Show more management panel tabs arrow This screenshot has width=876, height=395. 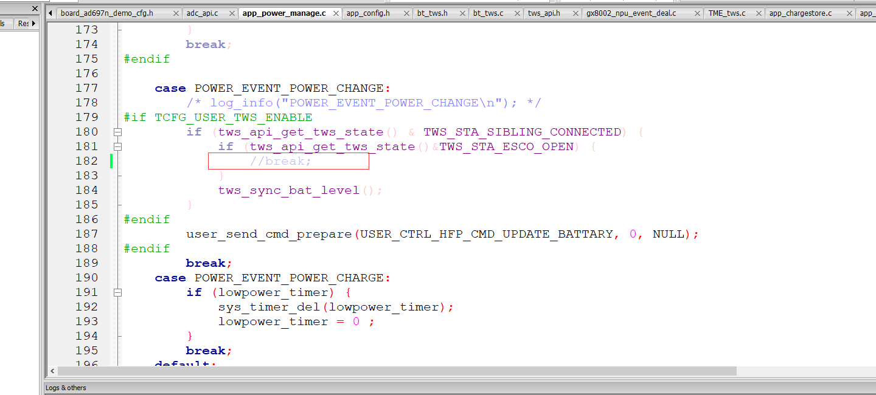click(x=33, y=23)
